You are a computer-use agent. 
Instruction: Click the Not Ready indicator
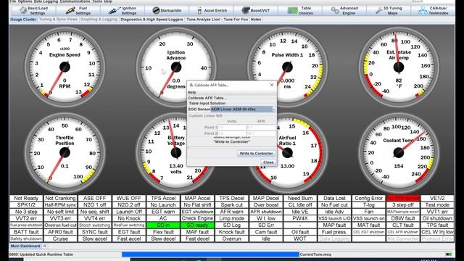click(x=26, y=198)
